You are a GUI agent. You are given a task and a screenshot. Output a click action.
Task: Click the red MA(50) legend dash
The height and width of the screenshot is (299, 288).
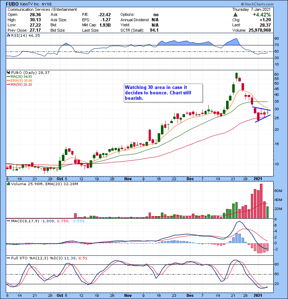[8, 84]
